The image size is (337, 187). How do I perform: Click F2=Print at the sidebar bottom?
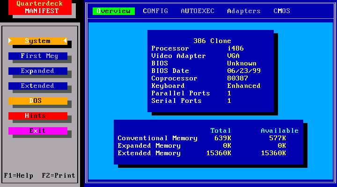click(x=59, y=176)
